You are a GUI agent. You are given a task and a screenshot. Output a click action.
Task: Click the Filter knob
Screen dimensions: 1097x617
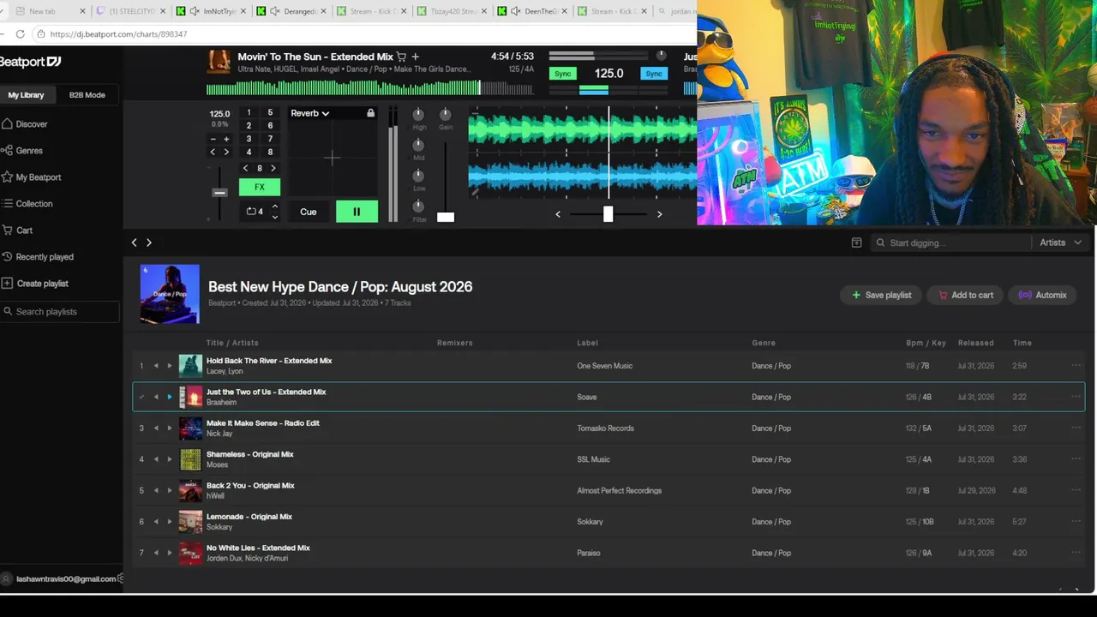(418, 207)
